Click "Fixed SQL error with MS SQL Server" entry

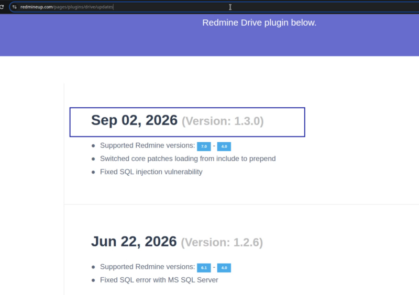[x=159, y=280]
